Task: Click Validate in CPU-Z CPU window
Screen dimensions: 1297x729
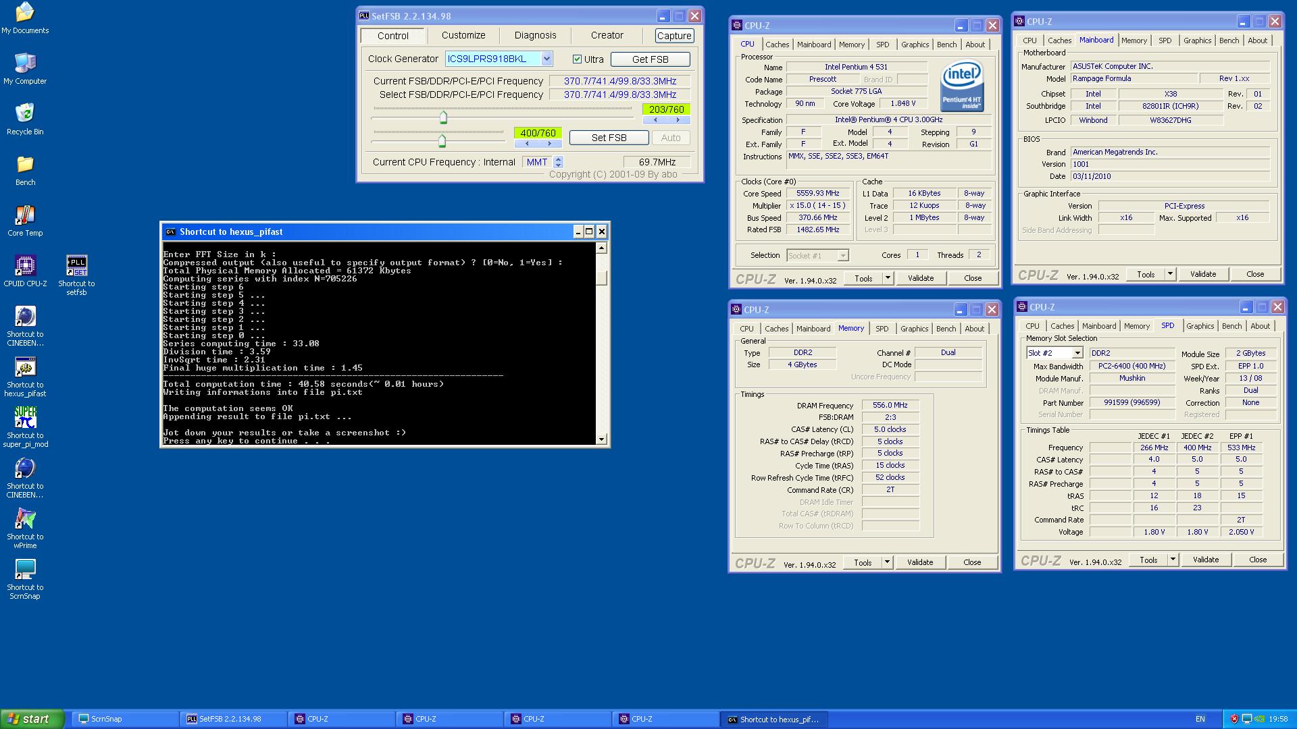Action: (920, 278)
